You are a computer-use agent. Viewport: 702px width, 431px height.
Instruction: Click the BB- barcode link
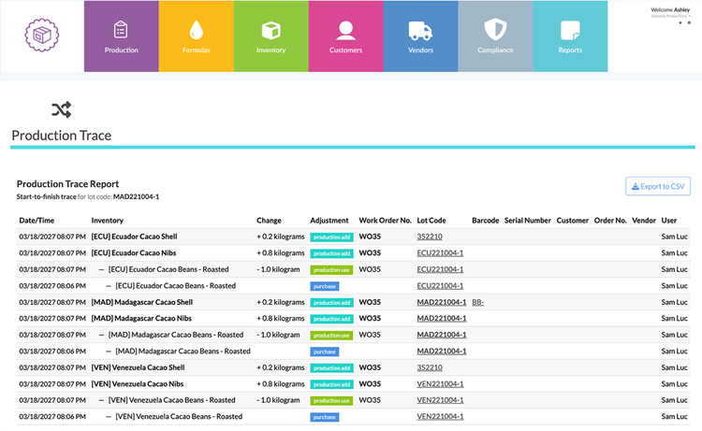pos(477,302)
